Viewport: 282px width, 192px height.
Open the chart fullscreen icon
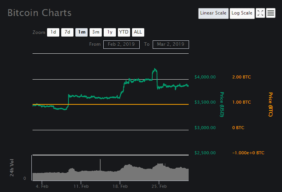[x=260, y=13]
